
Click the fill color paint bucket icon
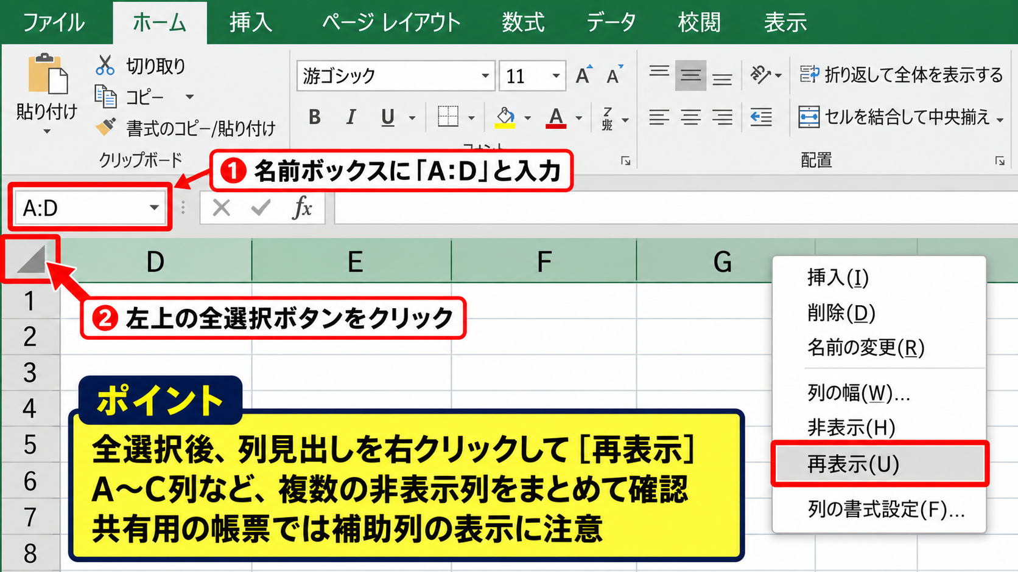pos(505,117)
